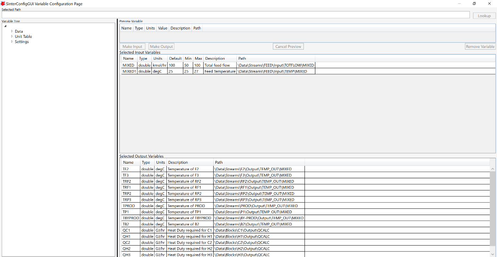Click the Name column header in Preview Variable

pos(126,28)
